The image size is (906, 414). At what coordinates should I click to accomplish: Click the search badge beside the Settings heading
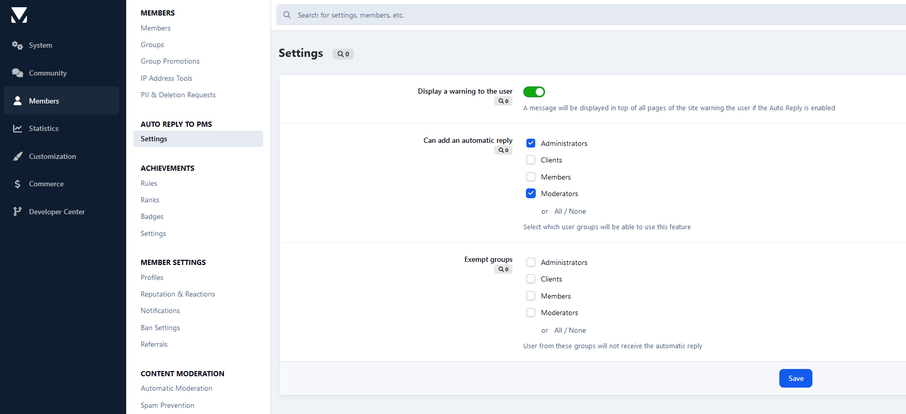click(x=343, y=54)
